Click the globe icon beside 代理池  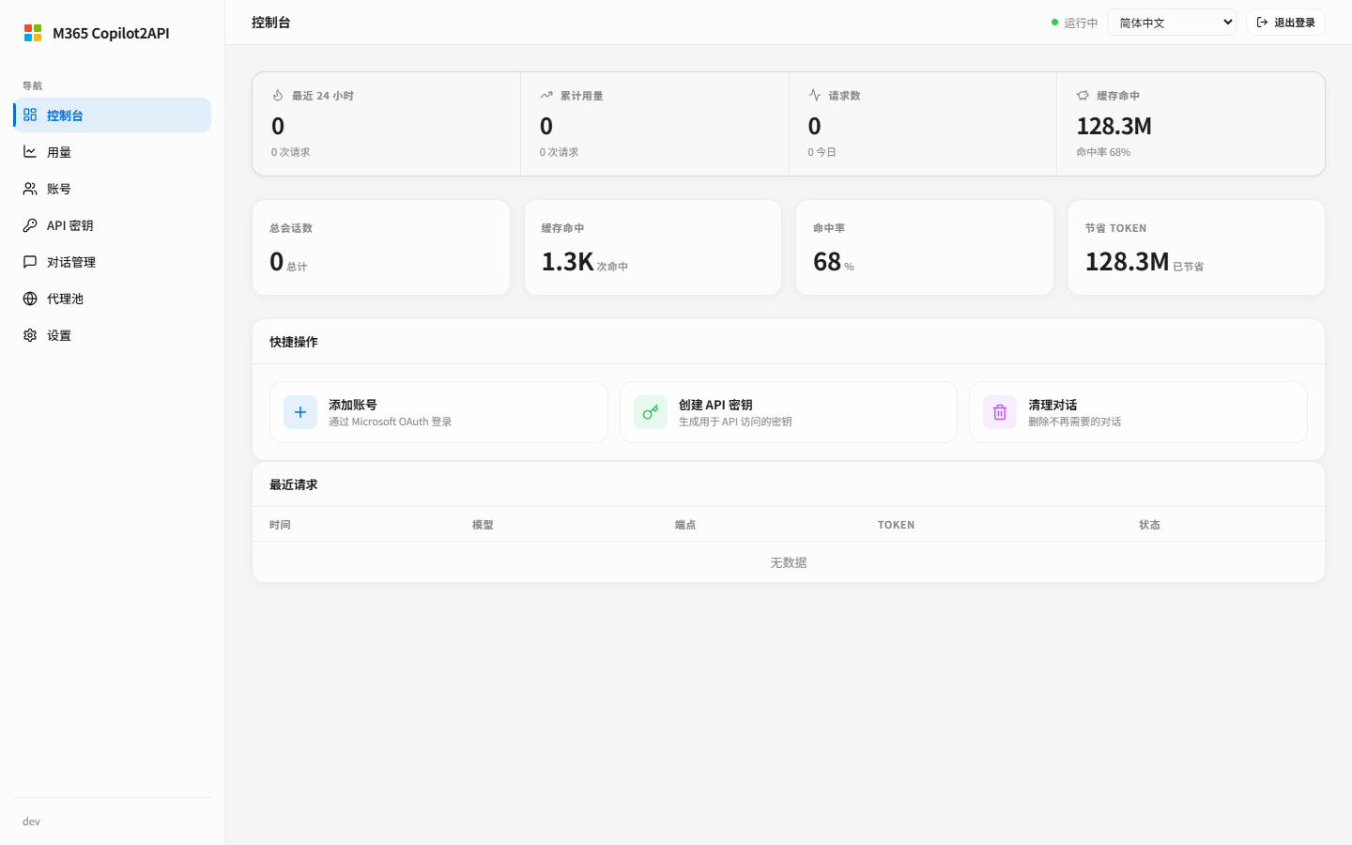coord(30,299)
